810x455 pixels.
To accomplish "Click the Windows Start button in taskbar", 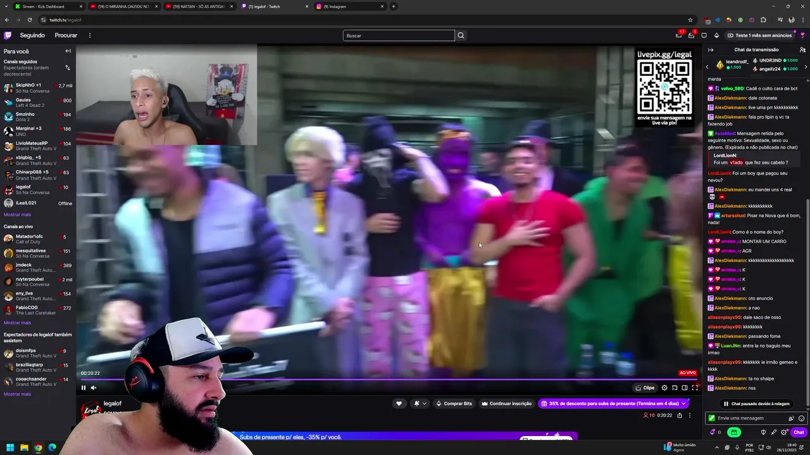I will pos(10,447).
